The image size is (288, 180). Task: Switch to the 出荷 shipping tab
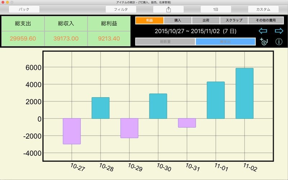tap(206, 21)
